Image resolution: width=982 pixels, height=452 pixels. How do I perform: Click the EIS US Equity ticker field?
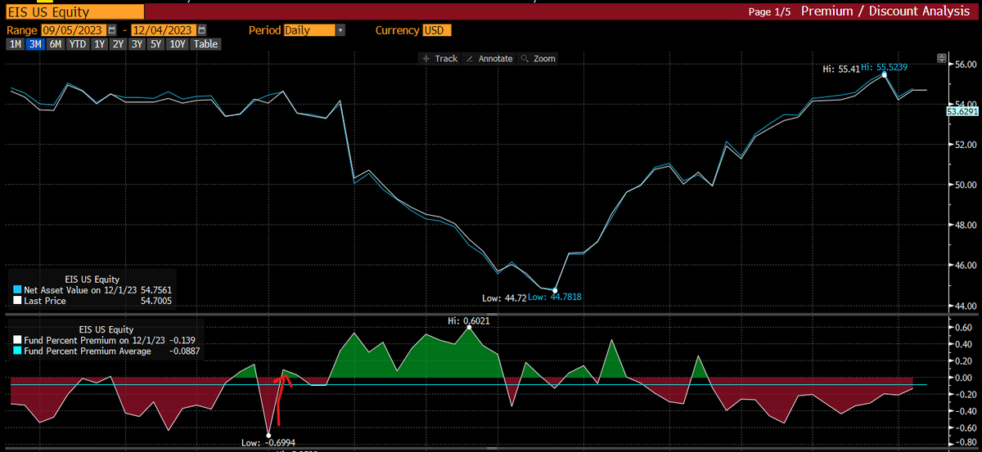tap(74, 11)
